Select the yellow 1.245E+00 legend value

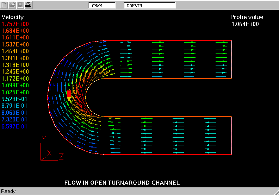point(15,71)
